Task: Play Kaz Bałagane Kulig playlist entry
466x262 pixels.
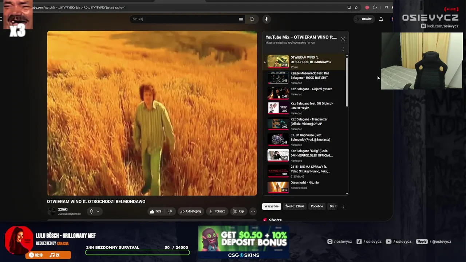Action: [x=304, y=156]
